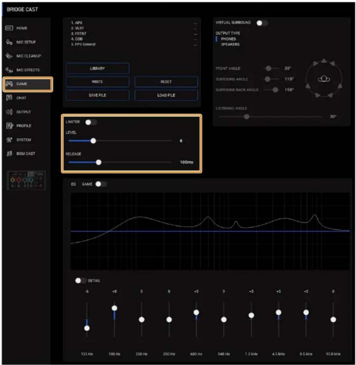Click the SURROUND BACK ANGLE slider
The width and height of the screenshot is (356, 365).
pyautogui.click(x=272, y=90)
